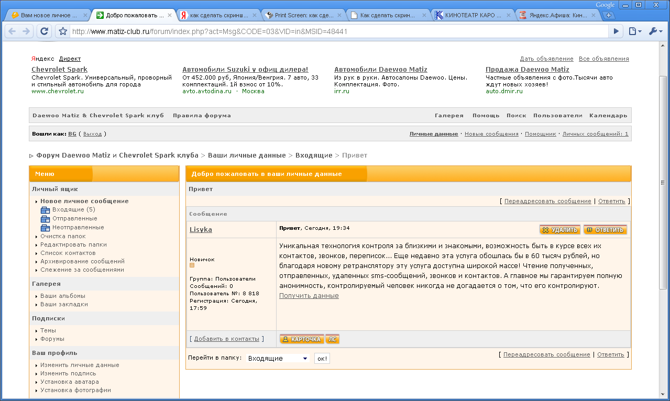670x401 pixels.
Task: Switch to the Яндекс.Афиша tab
Action: click(x=555, y=15)
